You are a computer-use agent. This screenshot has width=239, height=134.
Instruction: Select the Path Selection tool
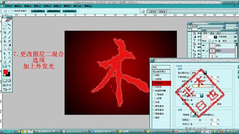5,54
